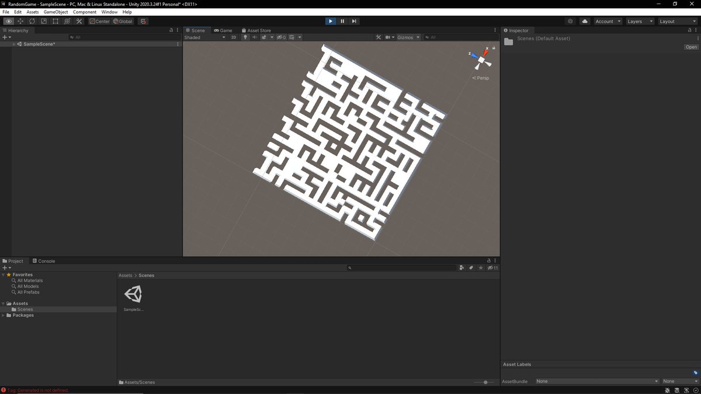Image resolution: width=701 pixels, height=394 pixels.
Task: Open the Window menu
Action: (x=109, y=12)
